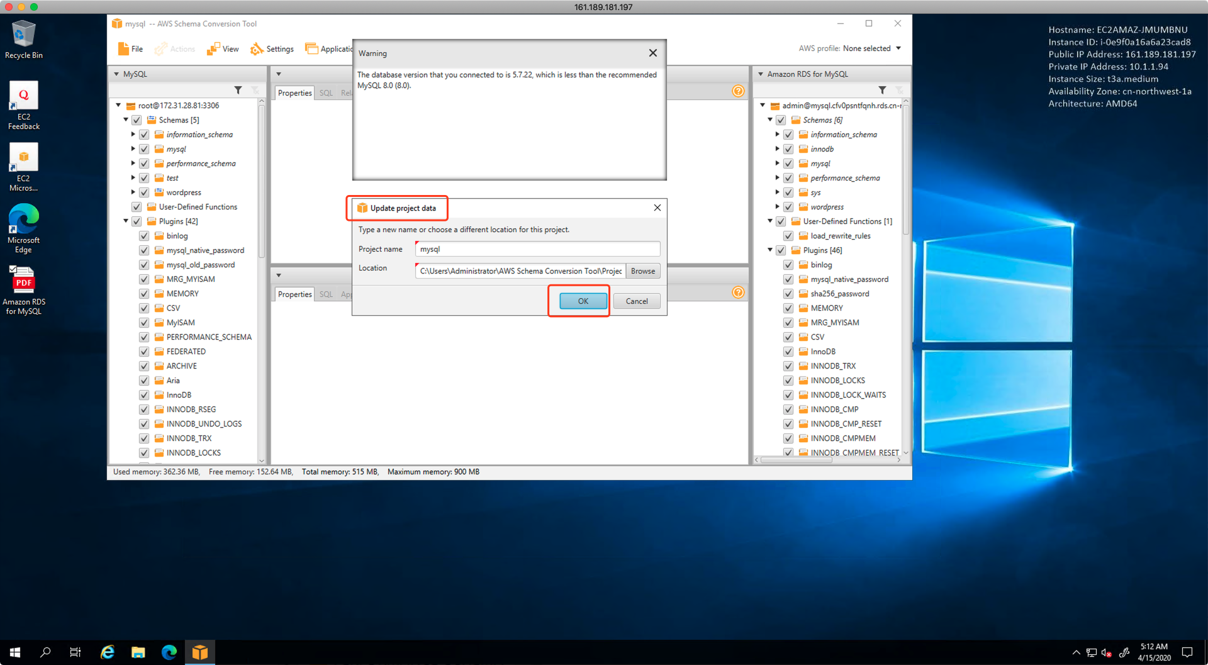The image size is (1208, 665).
Task: Expand the information_schema node in MySQL tree
Action: 133,135
